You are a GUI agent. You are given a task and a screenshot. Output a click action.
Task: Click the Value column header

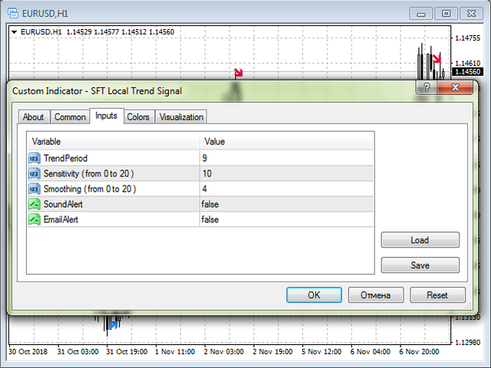point(286,141)
